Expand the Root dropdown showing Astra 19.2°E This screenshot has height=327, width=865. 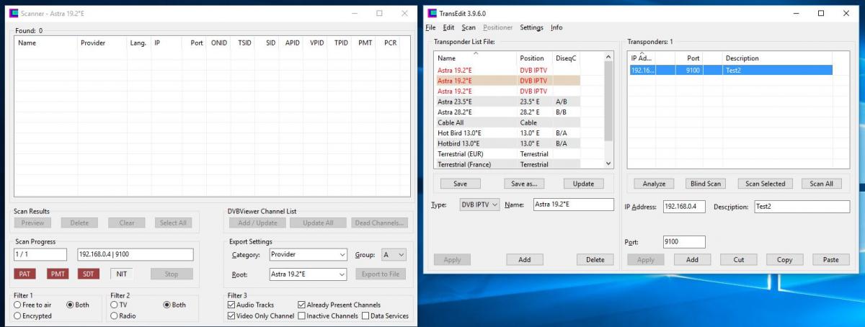click(308, 274)
